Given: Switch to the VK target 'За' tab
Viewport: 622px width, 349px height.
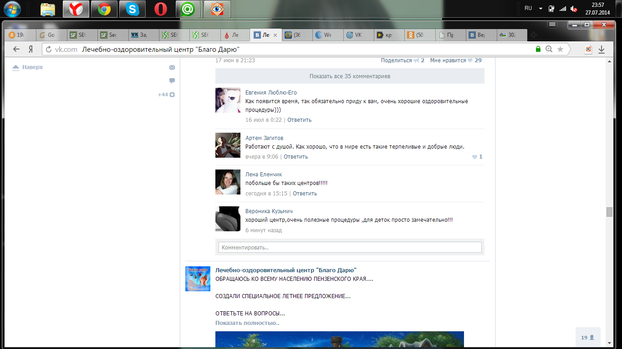Looking at the screenshot, I should tap(143, 35).
